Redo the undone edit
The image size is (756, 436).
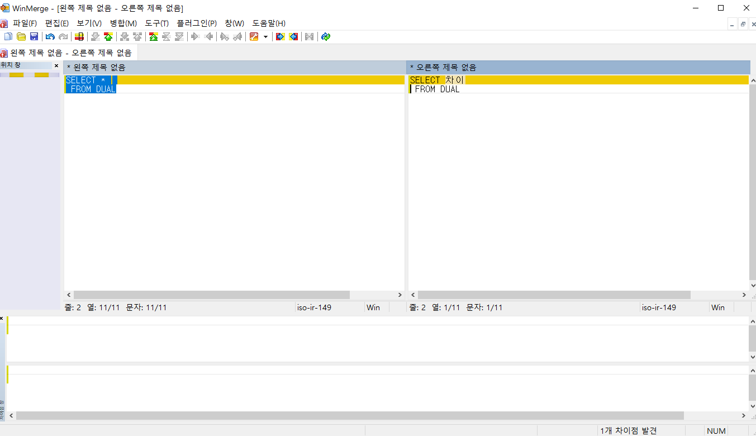click(x=63, y=36)
